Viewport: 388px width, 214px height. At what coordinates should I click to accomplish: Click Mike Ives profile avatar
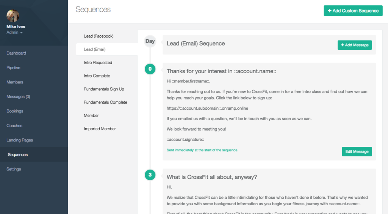13,16
